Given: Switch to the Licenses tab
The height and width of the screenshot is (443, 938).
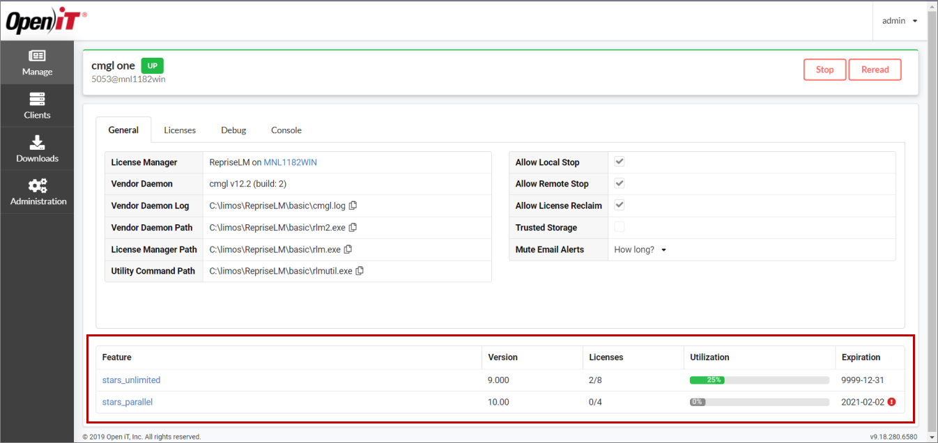Looking at the screenshot, I should click(180, 130).
